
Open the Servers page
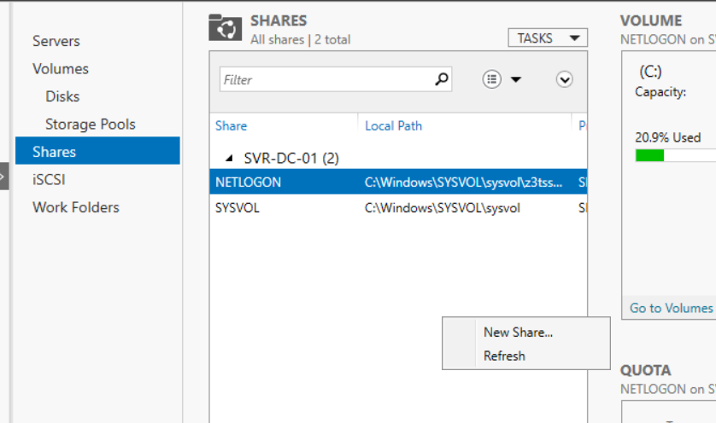pos(56,41)
